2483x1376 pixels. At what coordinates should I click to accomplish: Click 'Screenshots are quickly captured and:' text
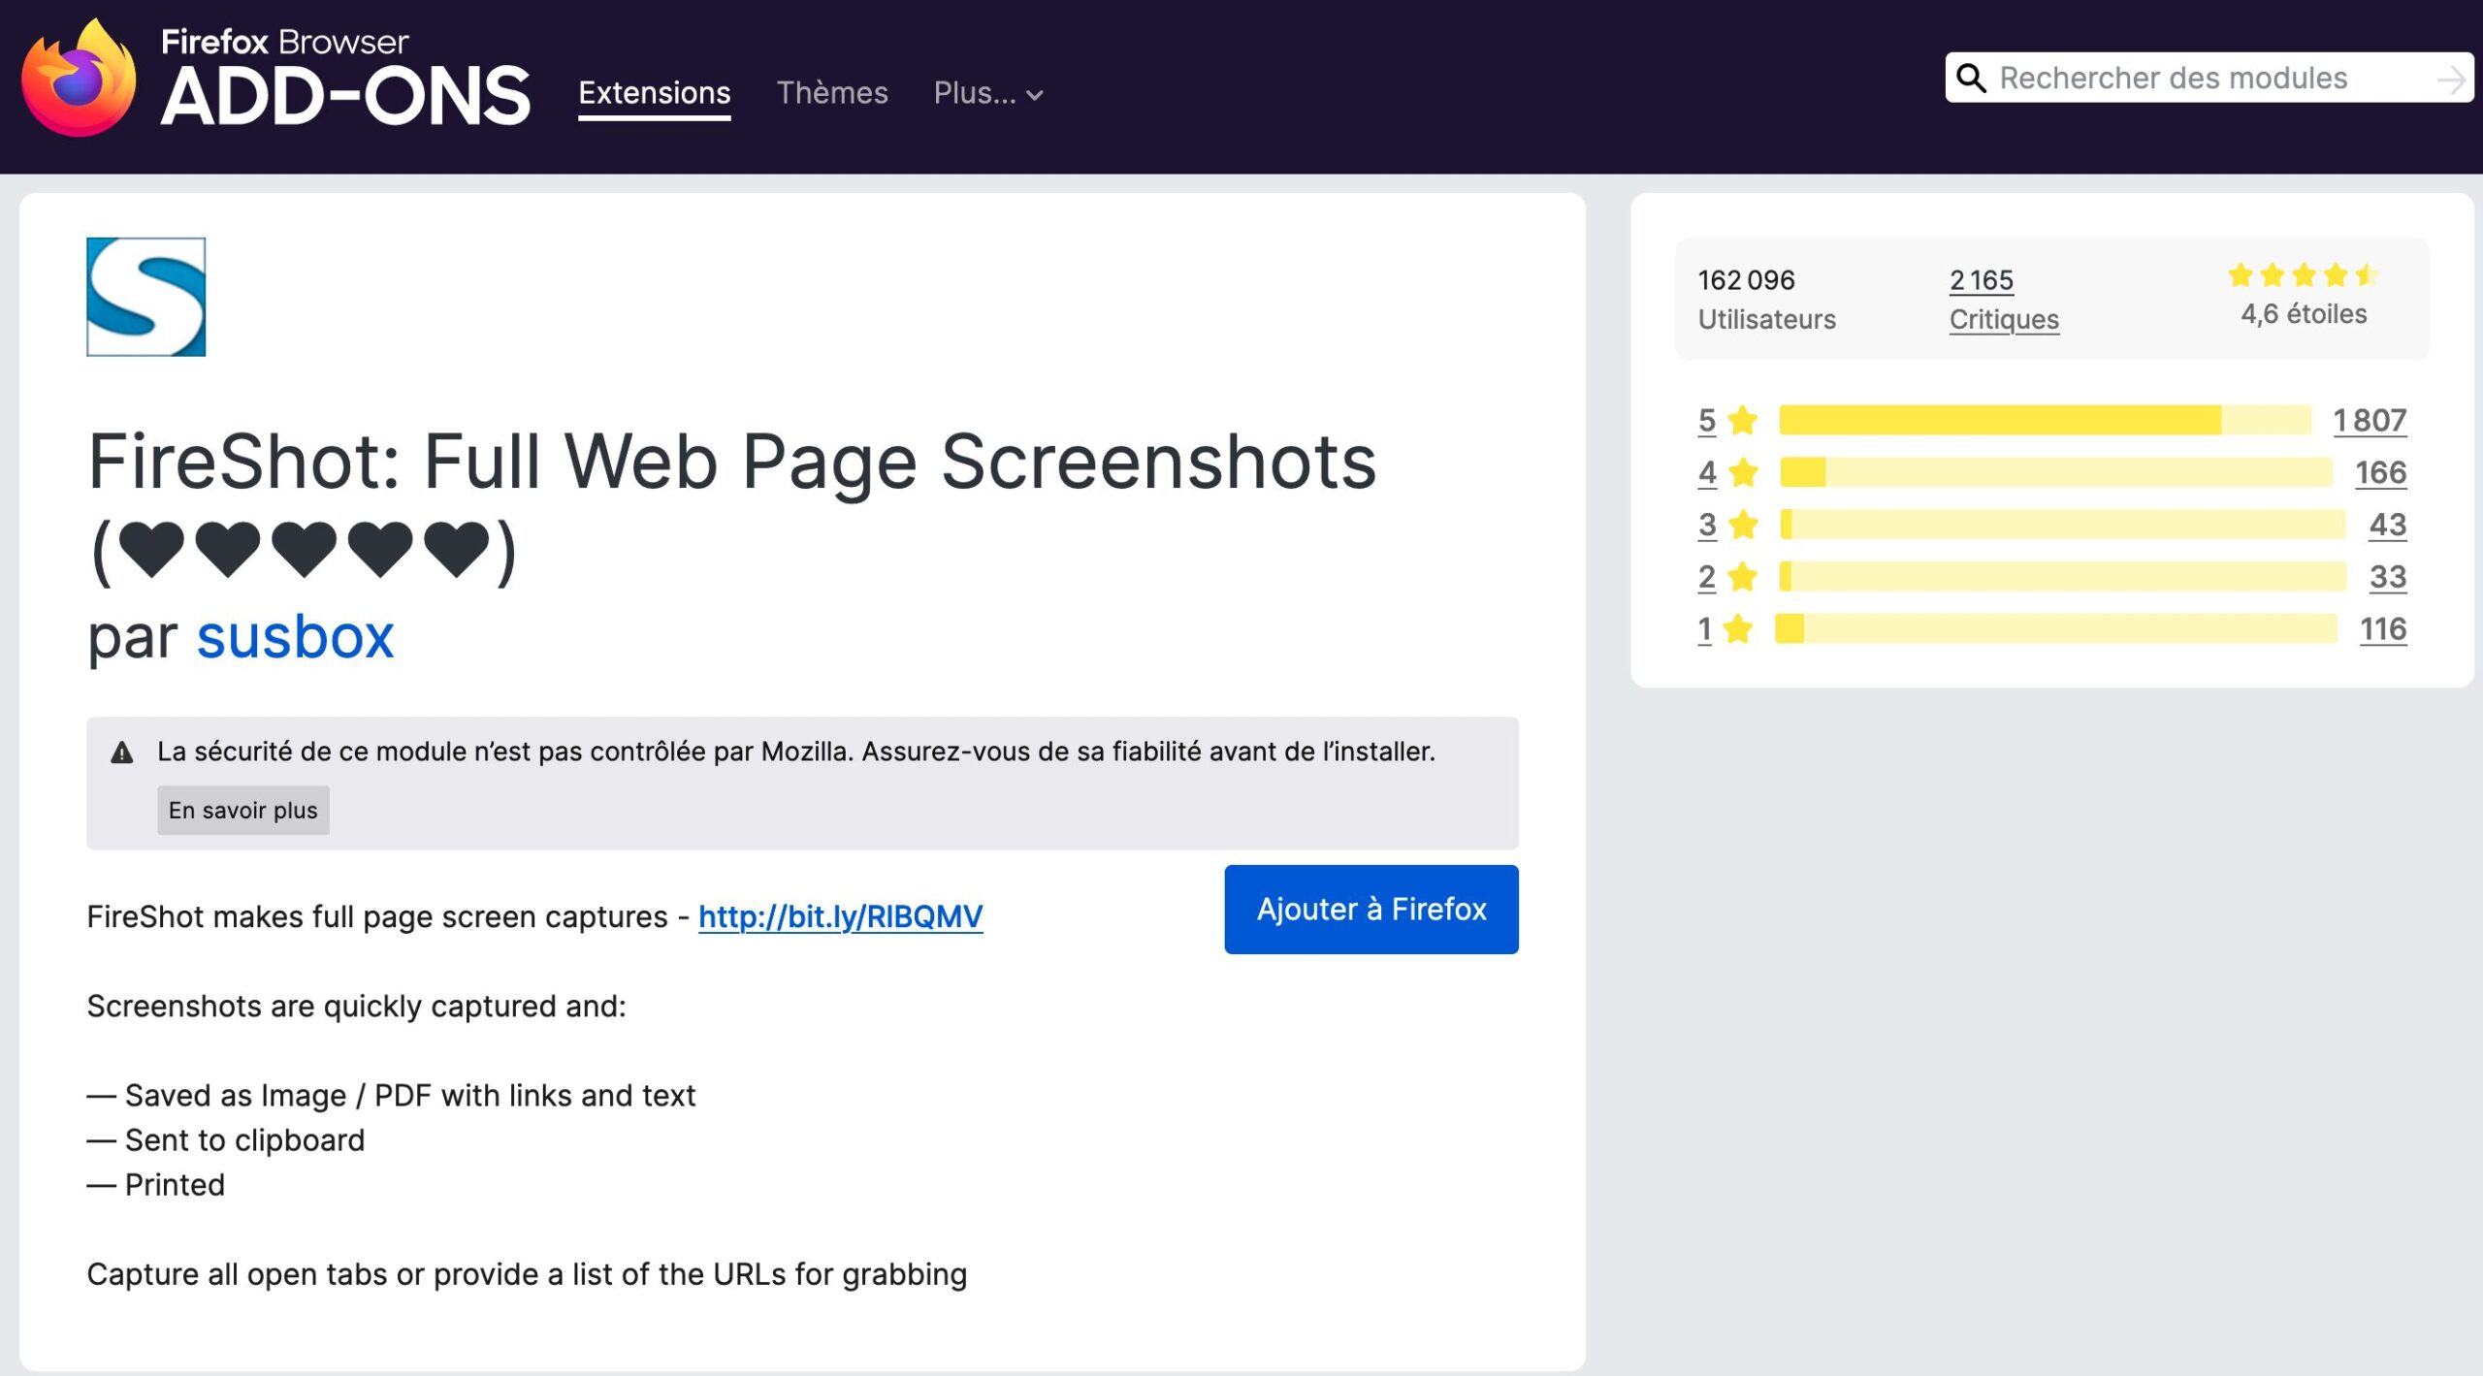pos(357,1007)
